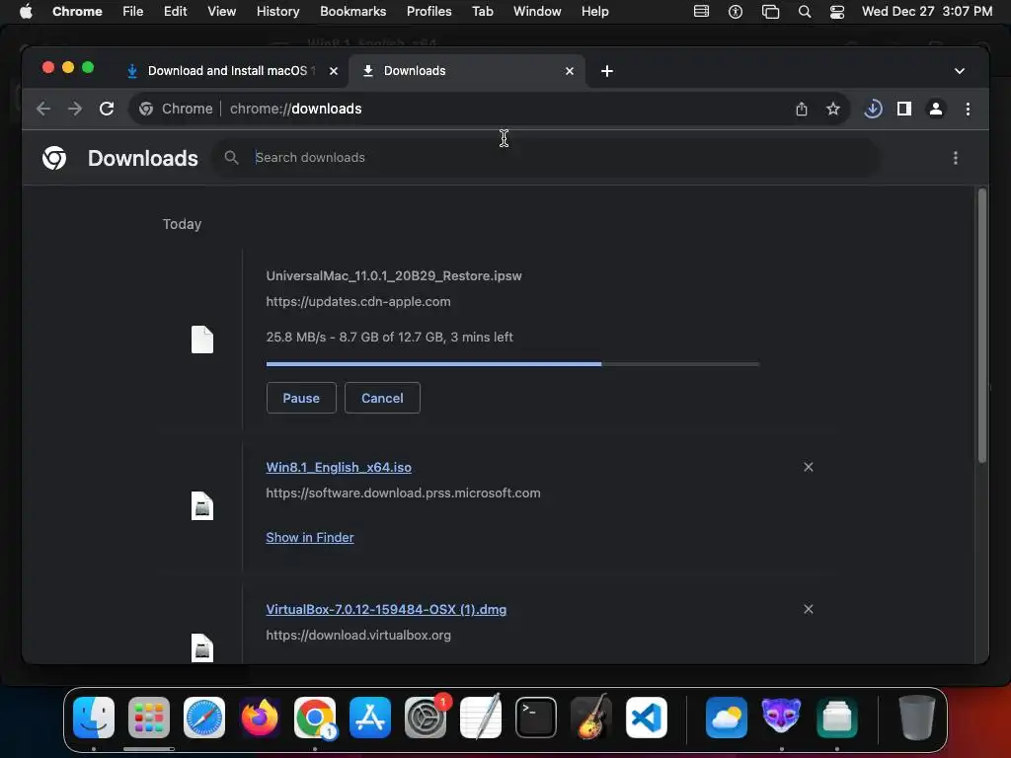The image size is (1011, 758).
Task: Open Chrome's three-dot main menu
Action: (x=968, y=109)
